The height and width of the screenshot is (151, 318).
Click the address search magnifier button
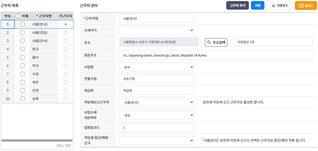(216, 42)
